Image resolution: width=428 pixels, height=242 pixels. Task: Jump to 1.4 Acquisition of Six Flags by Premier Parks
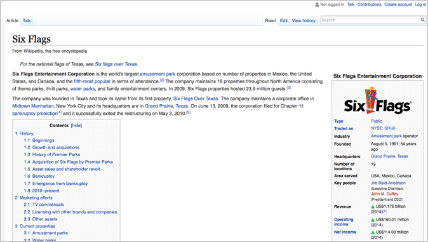pos(68,162)
